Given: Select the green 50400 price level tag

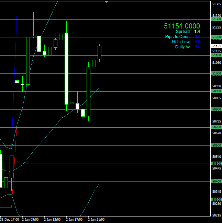Looking at the screenshot, I should (217, 181).
